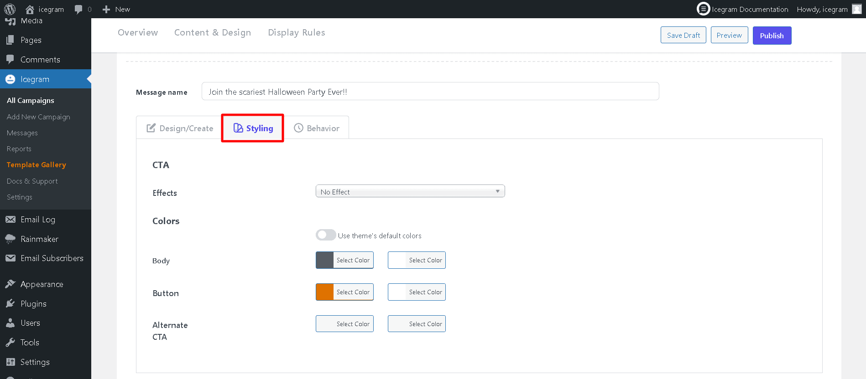Open Template Gallery link

[37, 165]
